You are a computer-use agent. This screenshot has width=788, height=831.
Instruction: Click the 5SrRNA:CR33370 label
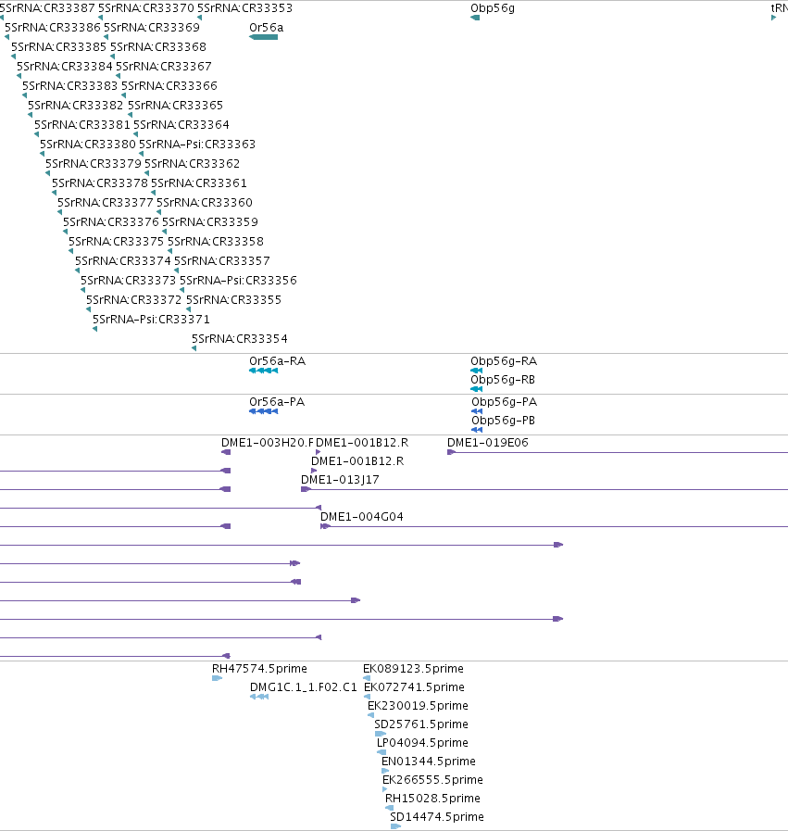146,8
